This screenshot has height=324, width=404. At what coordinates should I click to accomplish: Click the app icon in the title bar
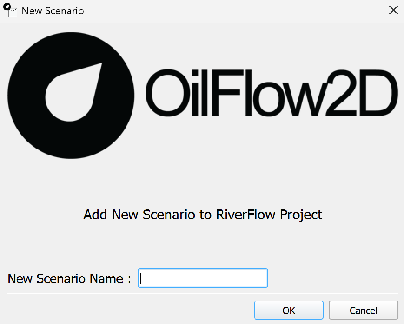click(x=10, y=10)
